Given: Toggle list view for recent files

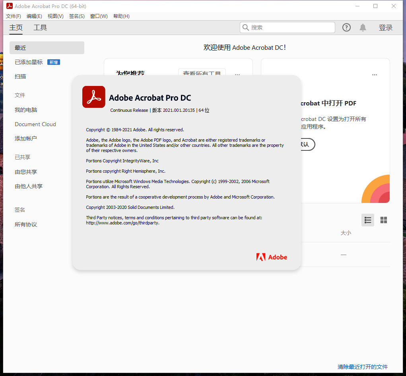Looking at the screenshot, I should coord(367,220).
